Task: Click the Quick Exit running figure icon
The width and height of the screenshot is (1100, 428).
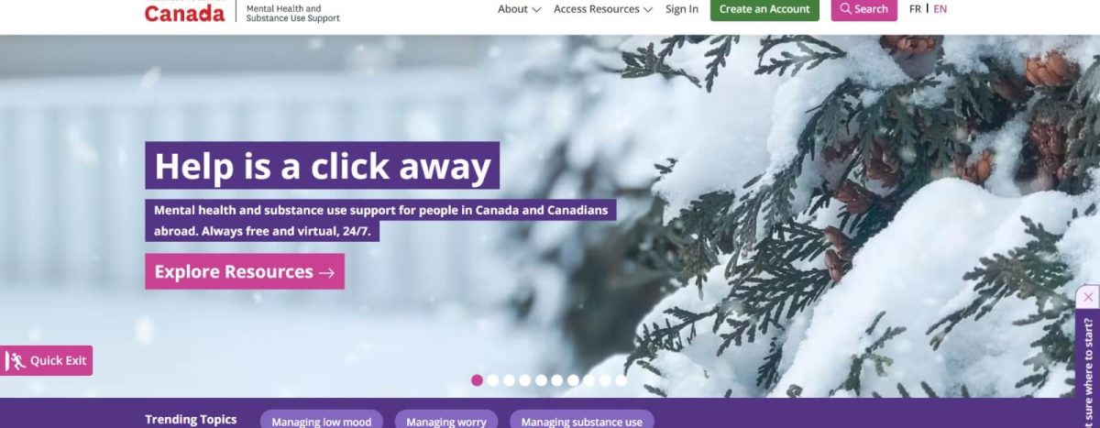Action: click(16, 361)
